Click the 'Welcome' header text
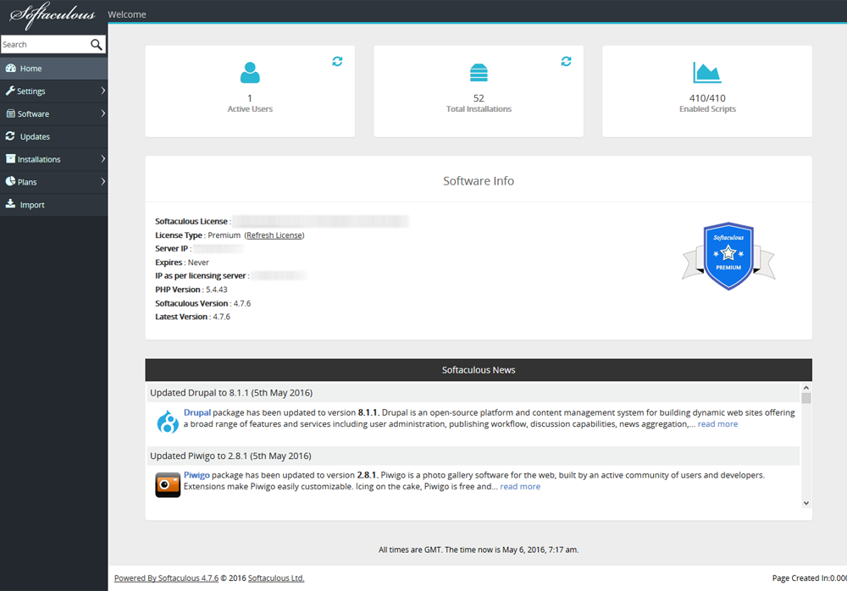The height and width of the screenshot is (591, 847). [x=127, y=14]
